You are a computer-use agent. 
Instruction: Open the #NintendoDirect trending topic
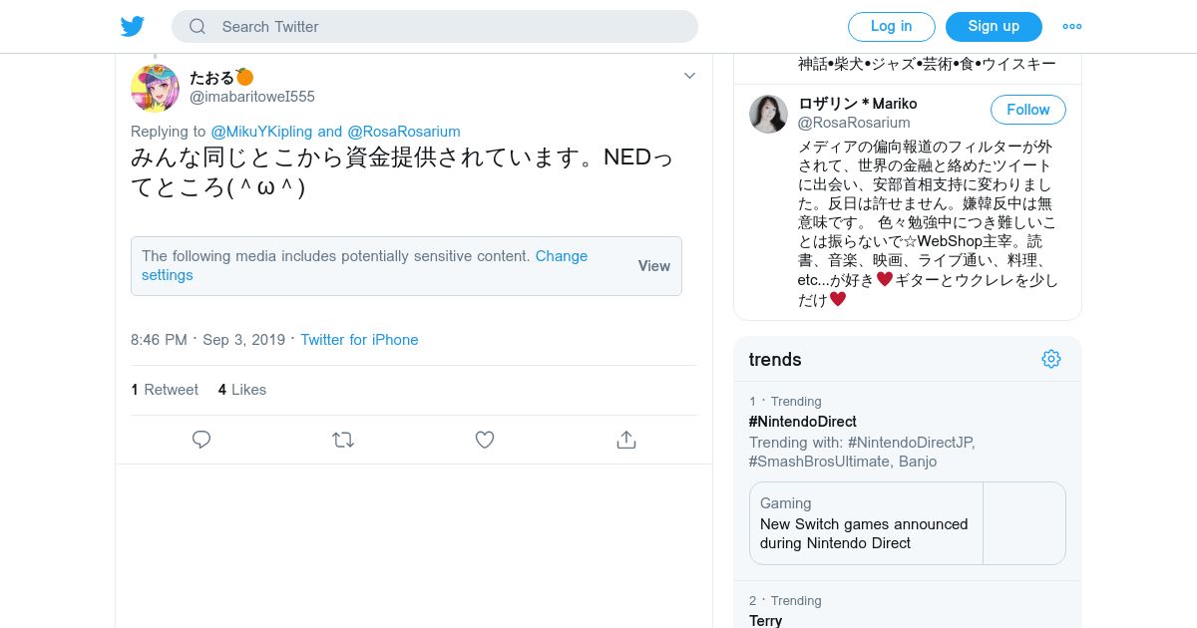[803, 422]
